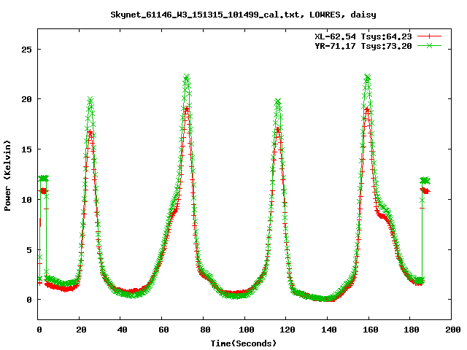This screenshot has width=467, height=350.
Task: Click the green peak near 72 seconds
Action: tap(187, 77)
